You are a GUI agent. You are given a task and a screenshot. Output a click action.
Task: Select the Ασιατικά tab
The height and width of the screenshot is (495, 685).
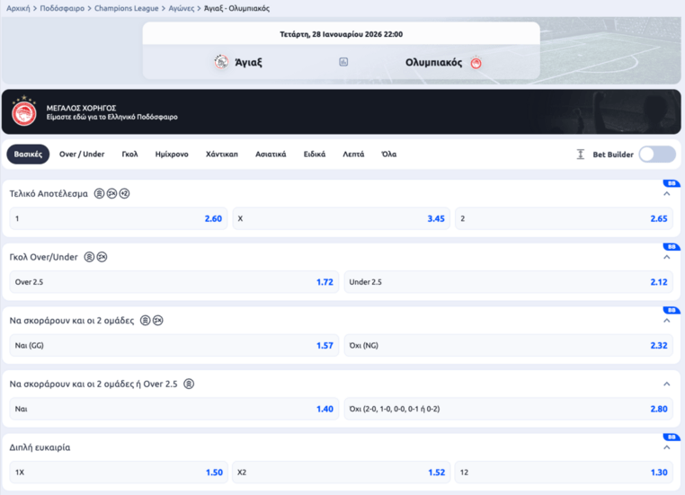[271, 155]
